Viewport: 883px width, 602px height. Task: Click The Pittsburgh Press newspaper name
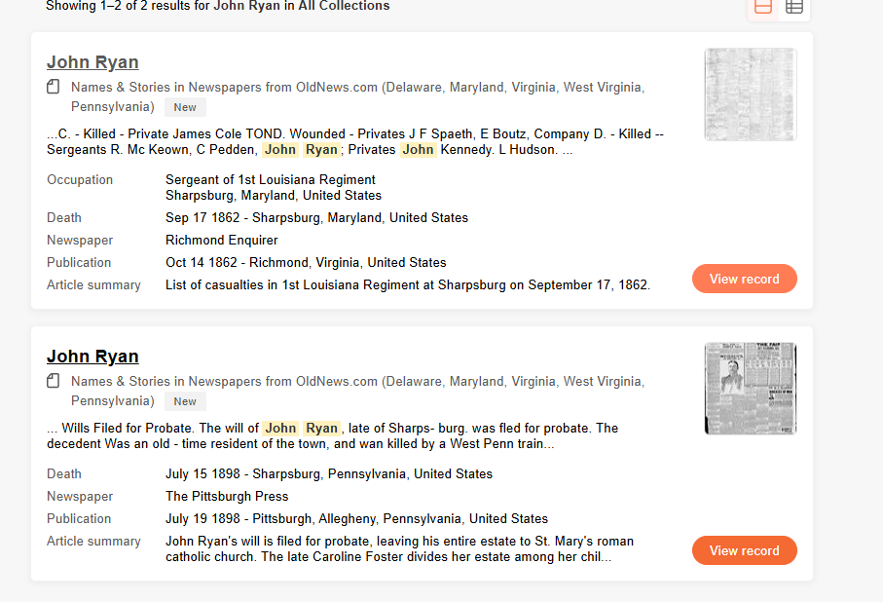click(227, 496)
